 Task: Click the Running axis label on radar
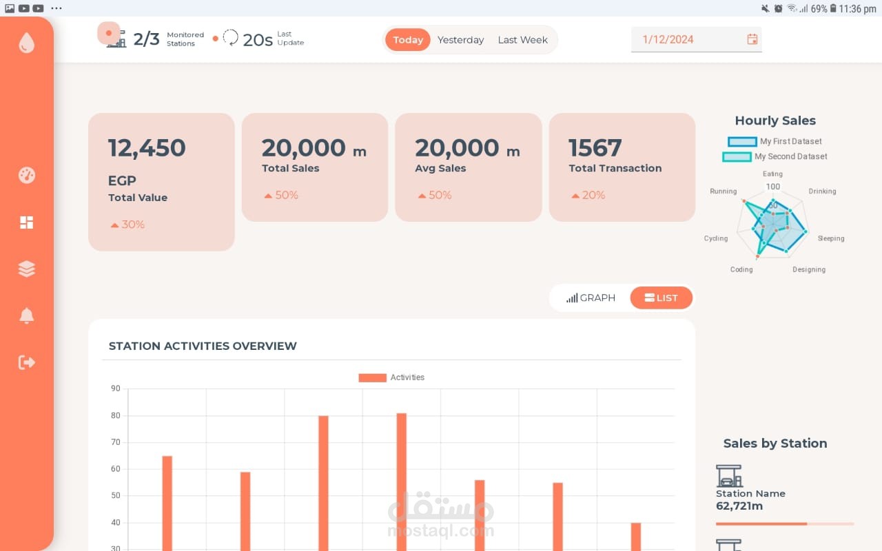[723, 191]
